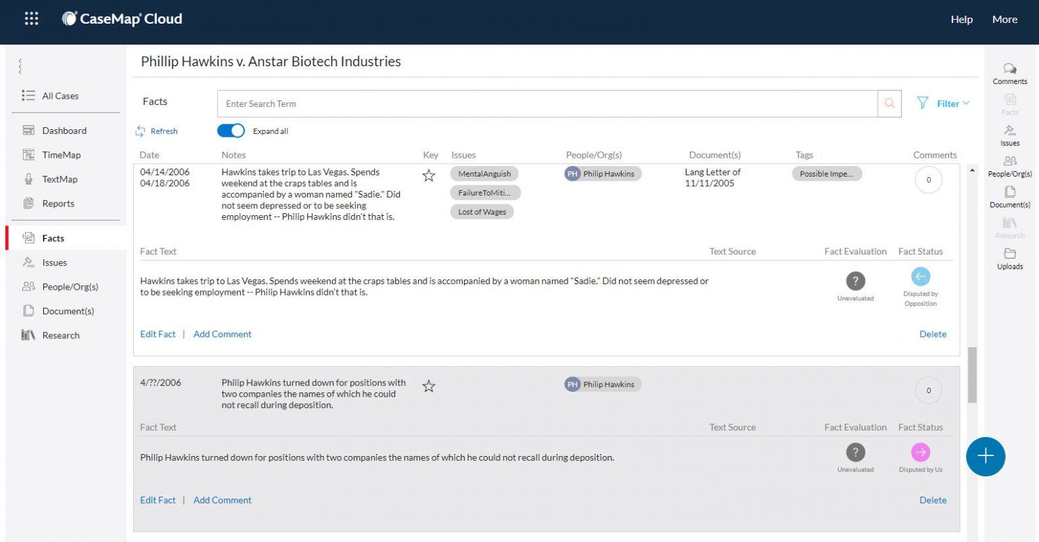
Task: Open Dashboard from the sidebar
Action: coord(64,131)
